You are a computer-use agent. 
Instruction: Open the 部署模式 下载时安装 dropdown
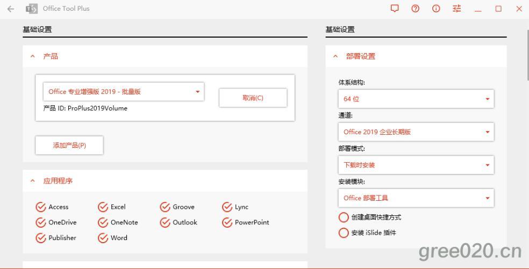pyautogui.click(x=416, y=165)
